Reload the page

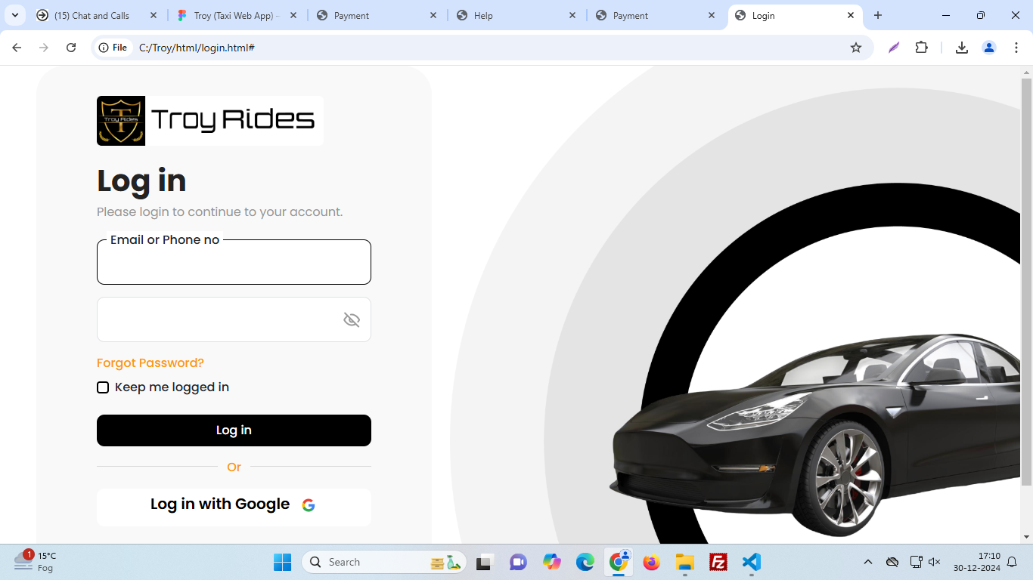71,48
